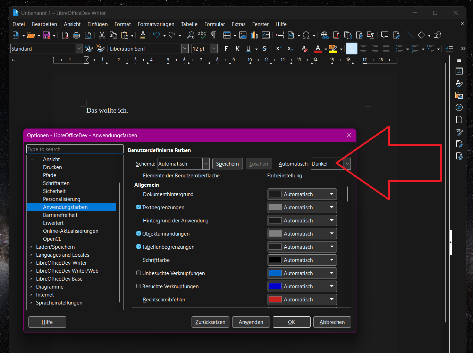Toggle the Objektumrandungen checkbox
The image size is (473, 353).
point(138,233)
